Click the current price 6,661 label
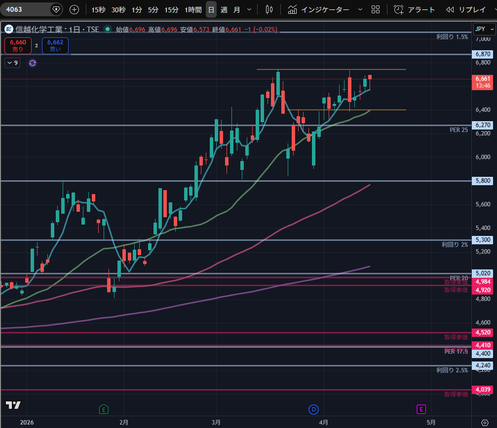This screenshot has width=497, height=428. click(482, 82)
